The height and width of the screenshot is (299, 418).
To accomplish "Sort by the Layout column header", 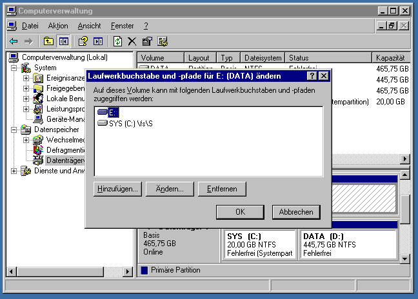I will (x=200, y=58).
